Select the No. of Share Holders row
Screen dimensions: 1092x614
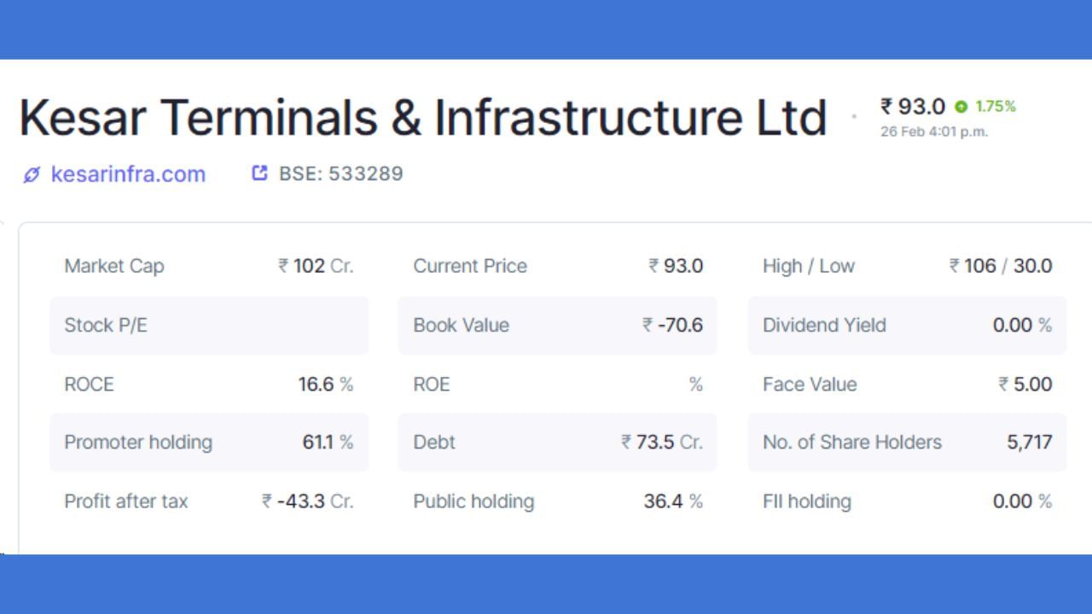coord(907,443)
